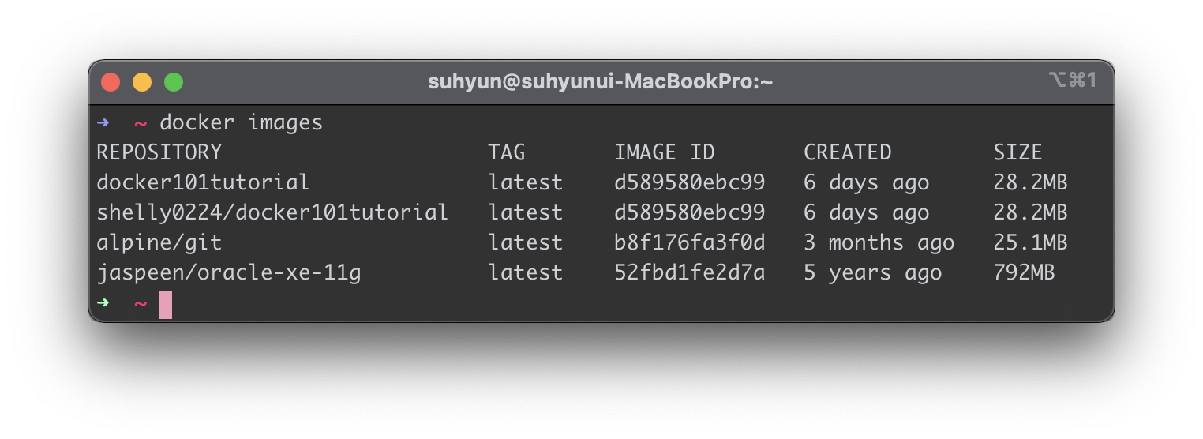The width and height of the screenshot is (1203, 439).
Task: Click the CREATED column header
Action: point(848,152)
